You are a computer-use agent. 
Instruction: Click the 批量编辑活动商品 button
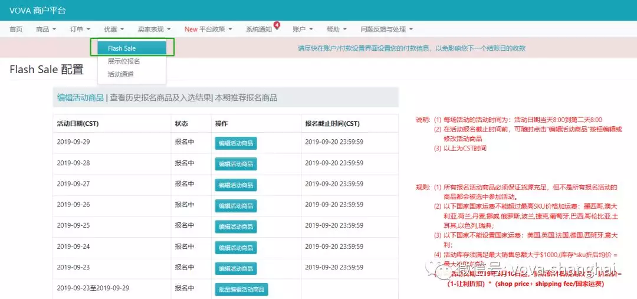click(x=242, y=289)
